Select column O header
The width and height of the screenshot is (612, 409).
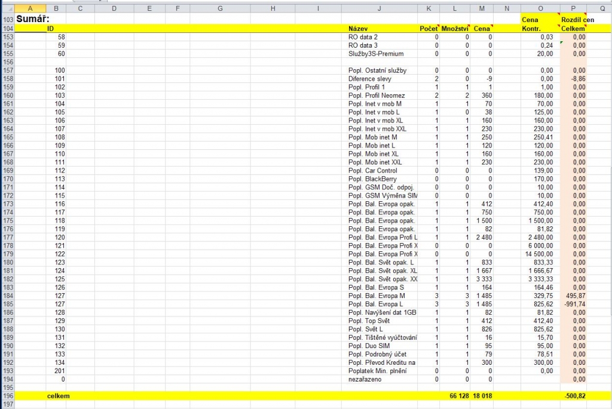(x=540, y=8)
